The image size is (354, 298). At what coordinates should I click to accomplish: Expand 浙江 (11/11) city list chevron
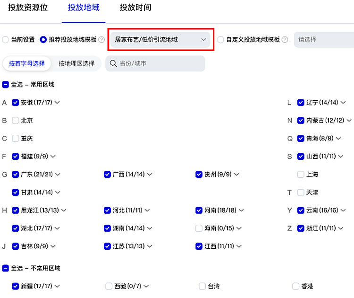click(x=341, y=228)
